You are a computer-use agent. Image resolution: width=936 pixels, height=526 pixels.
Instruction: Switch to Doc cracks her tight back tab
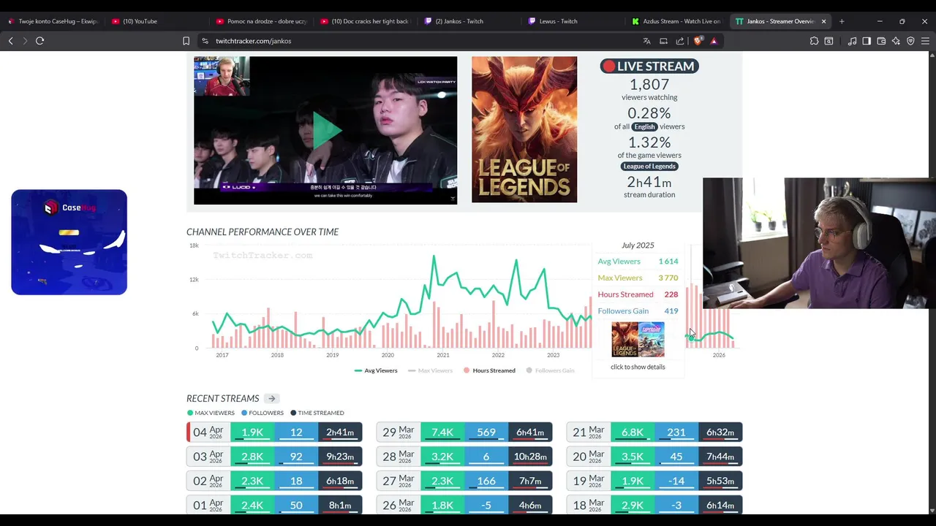click(x=364, y=21)
